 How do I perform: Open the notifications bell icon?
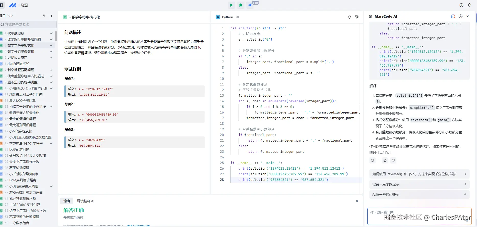point(470,5)
